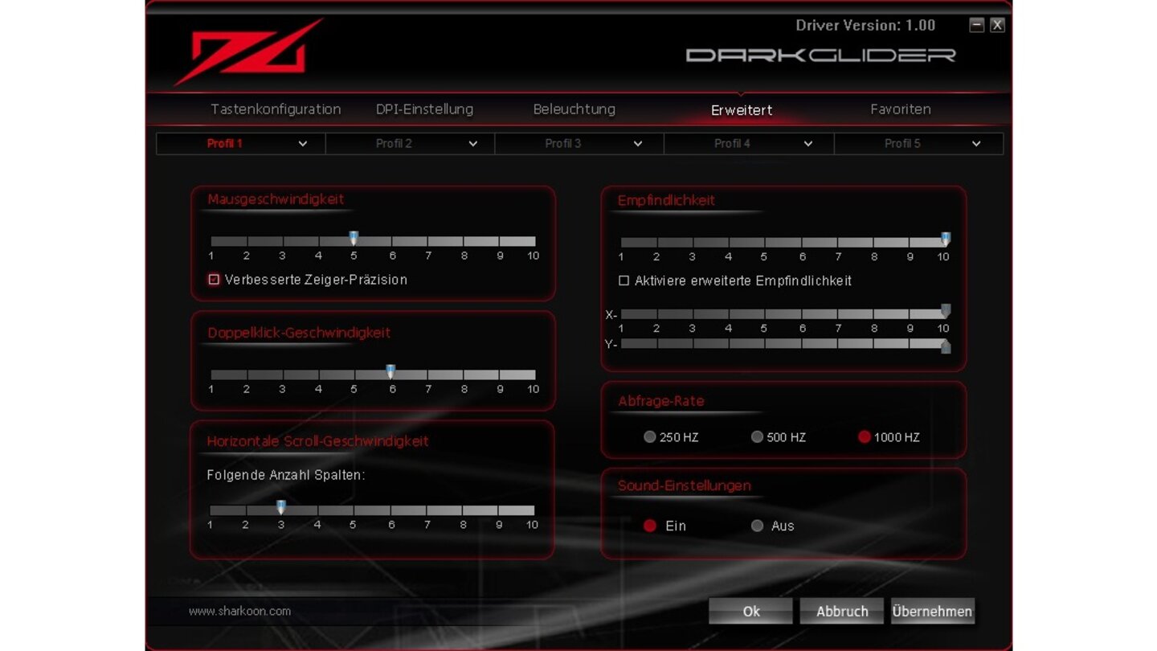
Task: Expand the Profil 3 dropdown arrow
Action: pyautogui.click(x=638, y=144)
